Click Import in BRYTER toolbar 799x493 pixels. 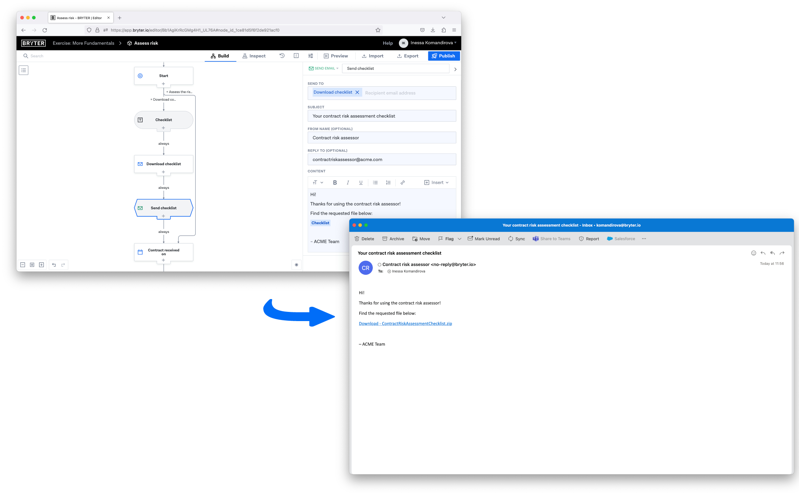[x=372, y=56]
